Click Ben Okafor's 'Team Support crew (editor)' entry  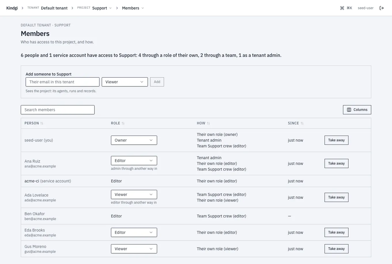pos(221,216)
